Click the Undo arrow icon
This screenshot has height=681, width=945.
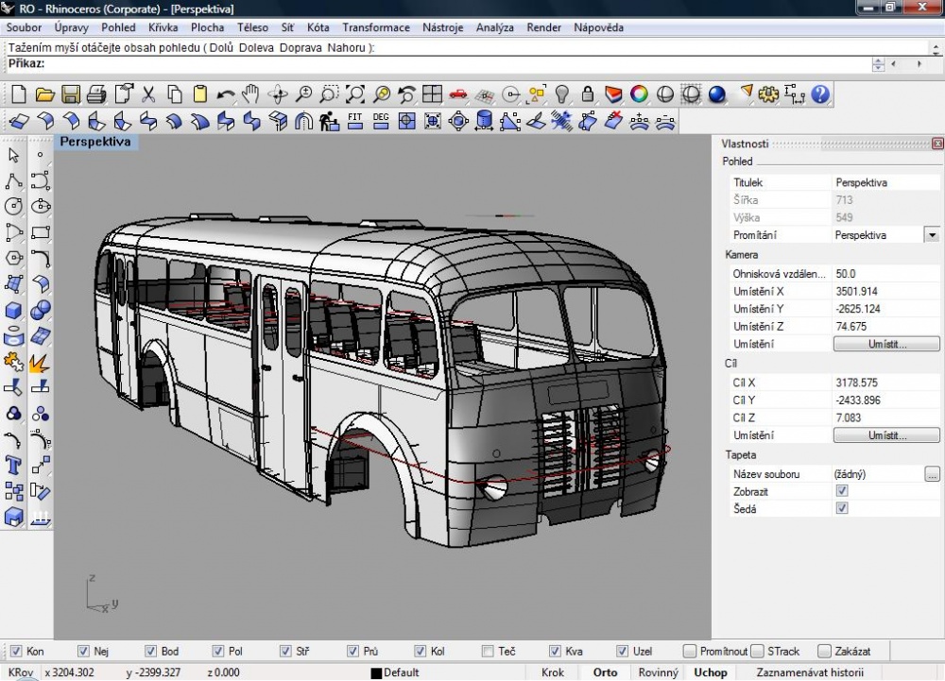click(226, 94)
